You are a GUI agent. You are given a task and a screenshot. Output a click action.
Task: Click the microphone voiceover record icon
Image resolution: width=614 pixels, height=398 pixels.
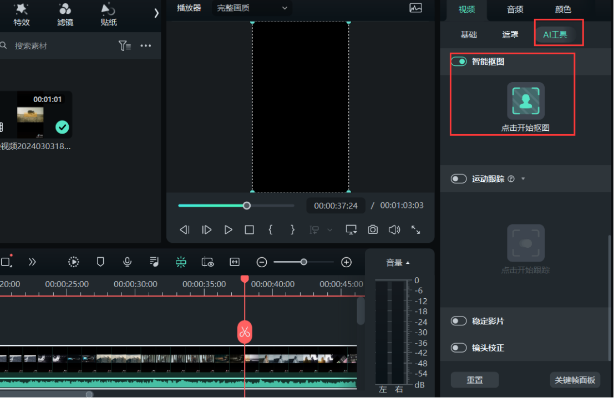click(128, 262)
